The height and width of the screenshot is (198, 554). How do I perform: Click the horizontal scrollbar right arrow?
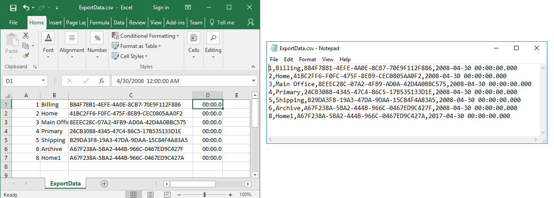point(248,184)
